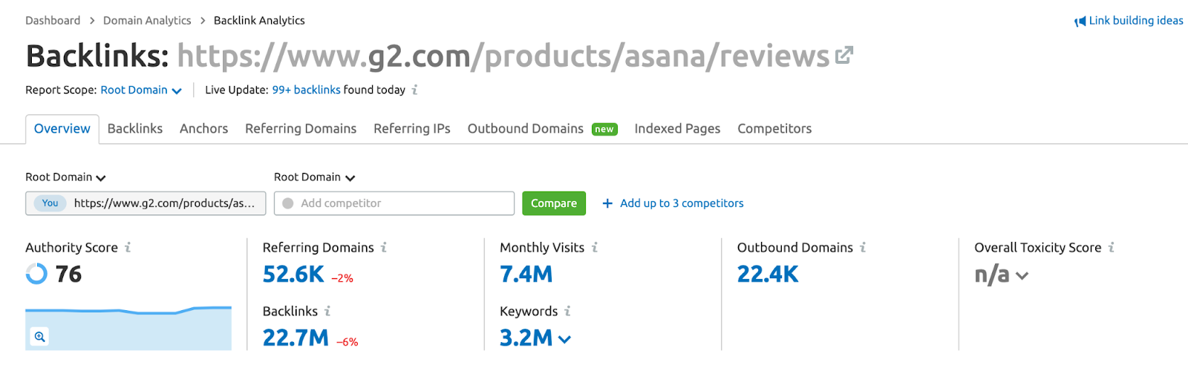Click the You label in URL field
The height and width of the screenshot is (371, 1188).
(50, 203)
